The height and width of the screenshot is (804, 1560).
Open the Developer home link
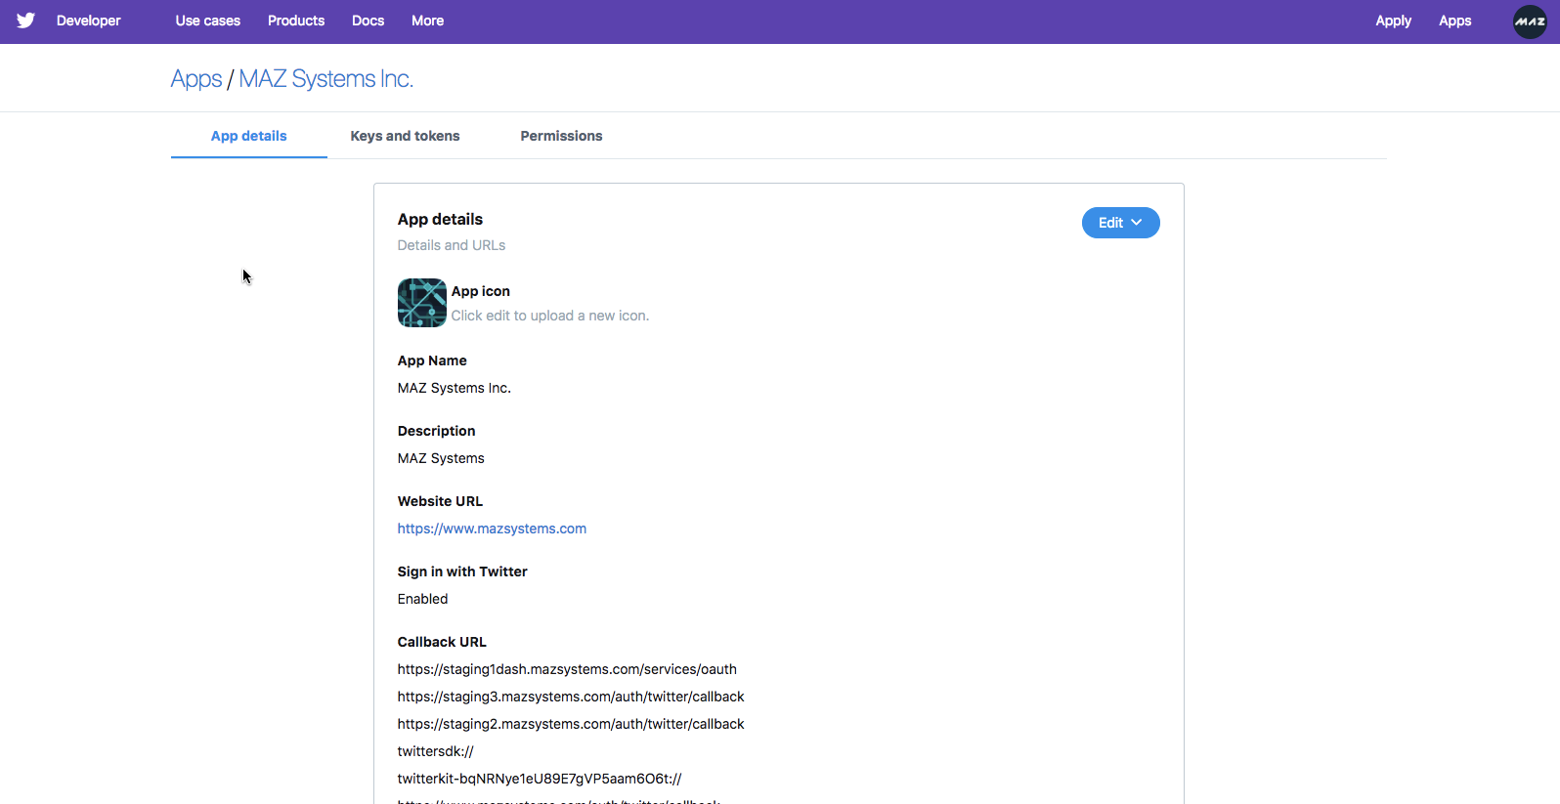tap(88, 21)
